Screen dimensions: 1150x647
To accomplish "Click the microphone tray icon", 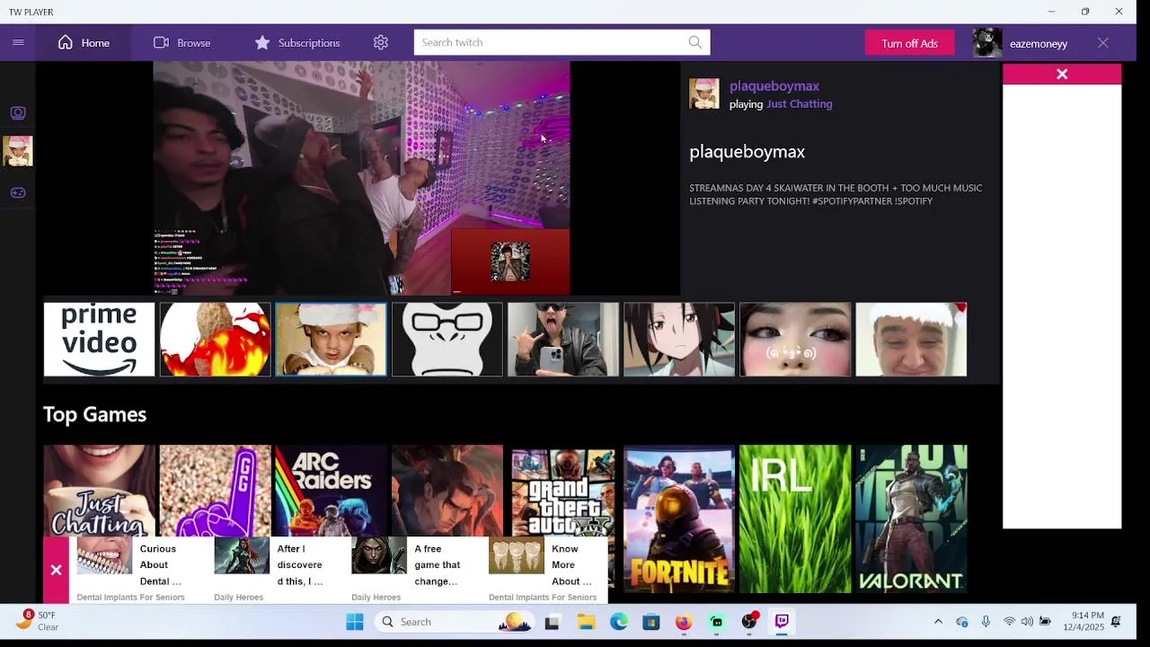I will click(x=986, y=622).
